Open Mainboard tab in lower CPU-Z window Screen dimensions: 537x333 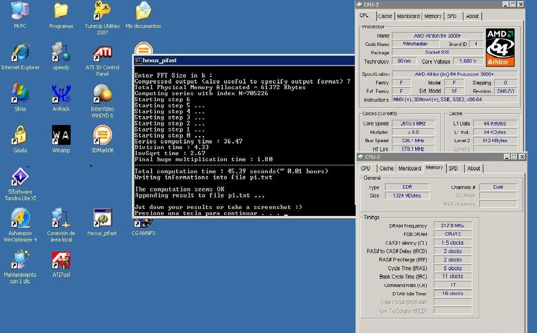pyautogui.click(x=410, y=169)
